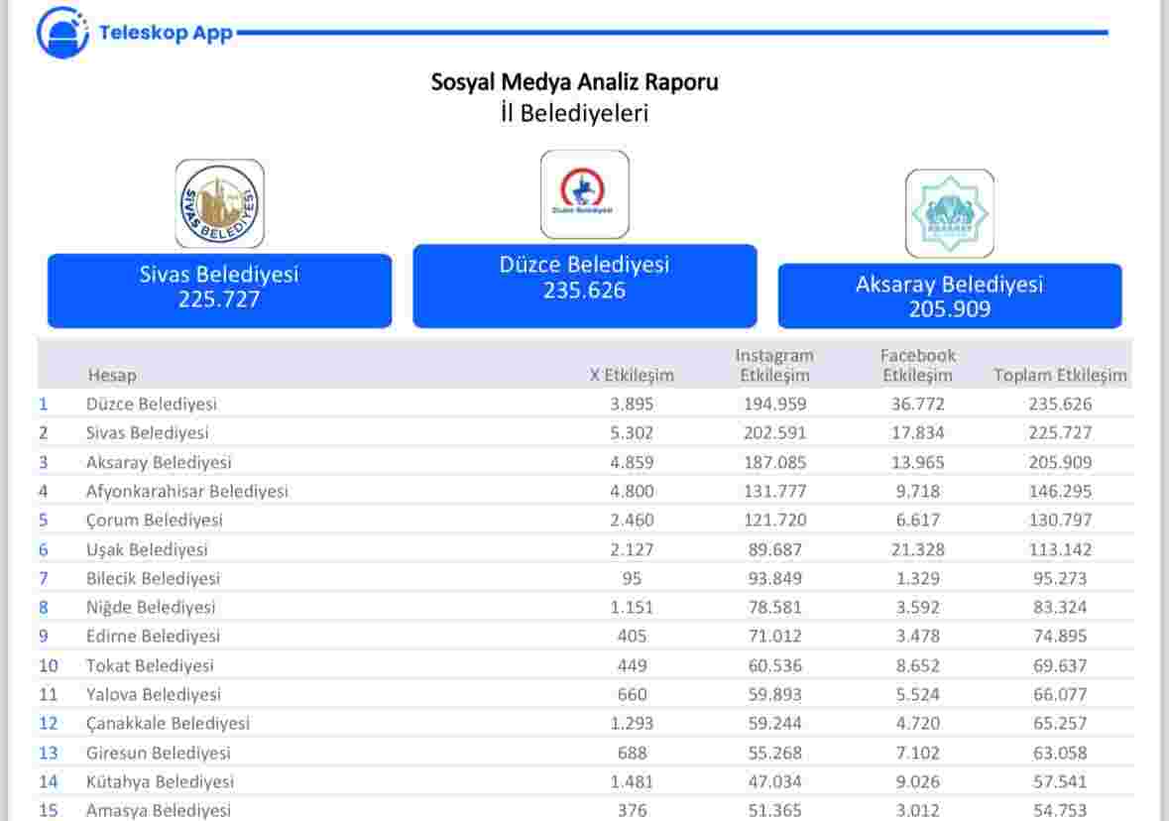This screenshot has width=1169, height=821.
Task: Click Bilecik's X value 95
Action: (x=632, y=579)
